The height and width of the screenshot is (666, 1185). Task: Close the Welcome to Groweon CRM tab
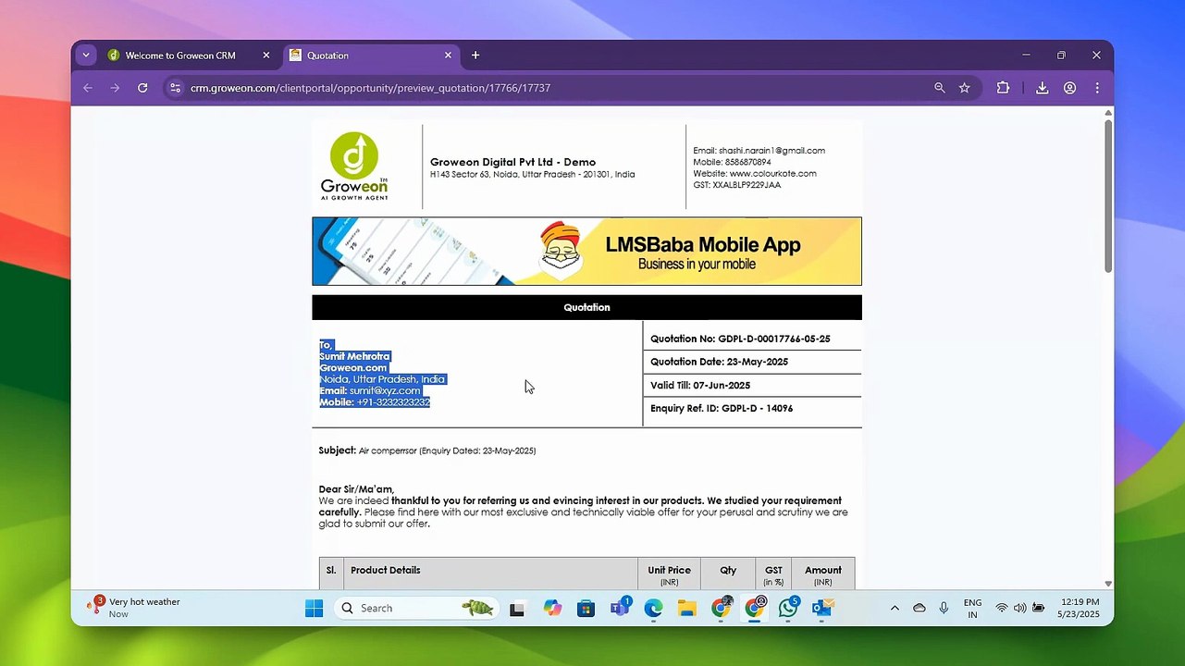pos(266,55)
